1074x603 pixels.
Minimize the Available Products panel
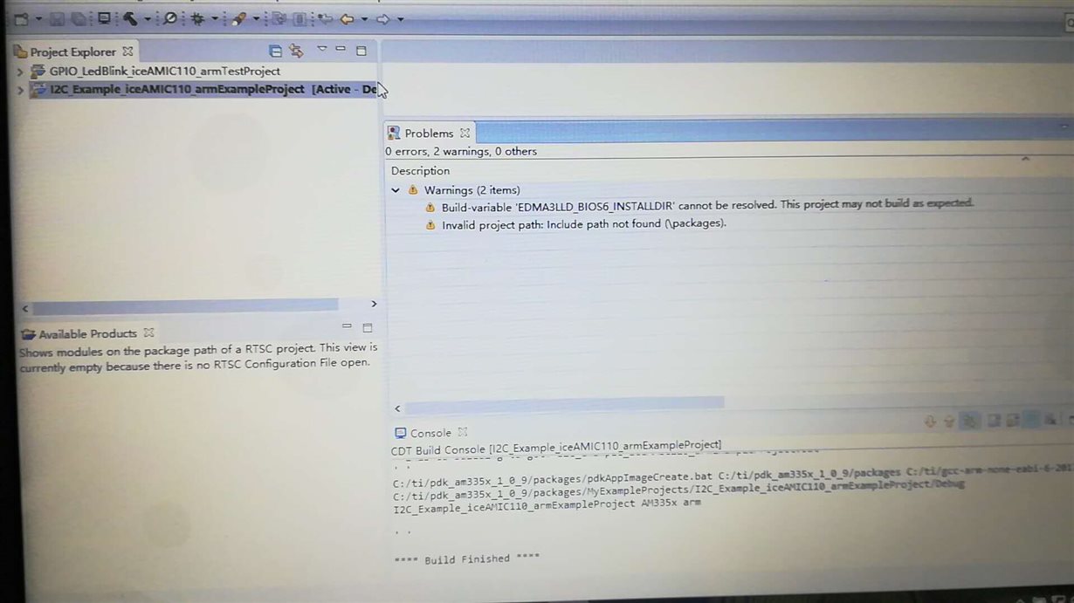(347, 325)
